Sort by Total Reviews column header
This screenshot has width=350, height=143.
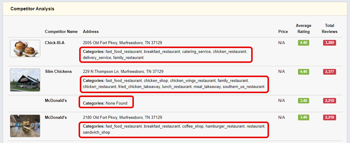tap(329, 28)
